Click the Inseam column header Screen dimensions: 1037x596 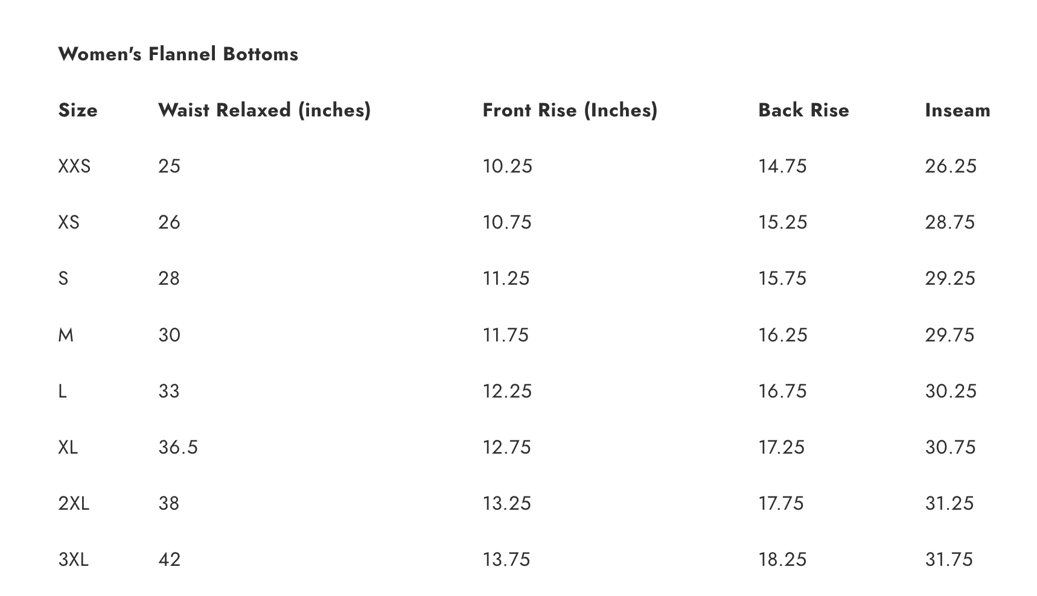coord(957,110)
